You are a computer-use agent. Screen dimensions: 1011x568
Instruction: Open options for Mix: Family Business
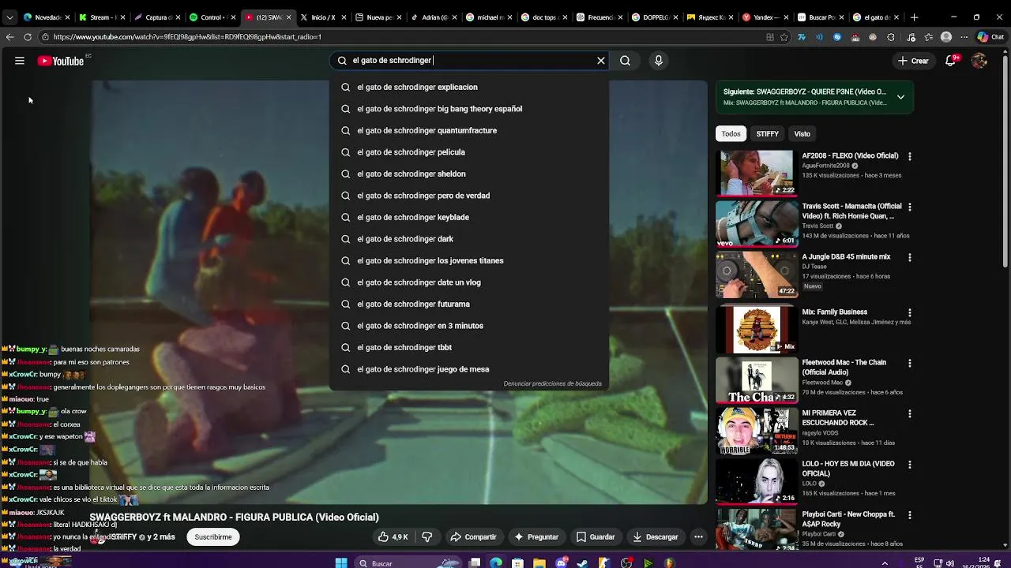coord(909,312)
